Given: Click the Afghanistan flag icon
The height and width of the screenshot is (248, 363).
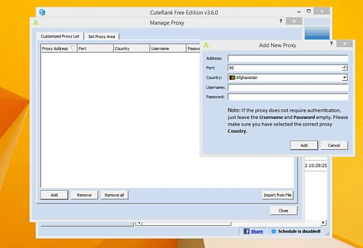Looking at the screenshot, I should [232, 78].
